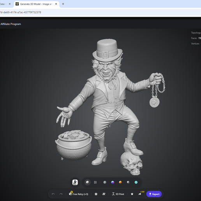This screenshot has width=201, height=201.
Task: Select the dark metallic material sphere
Action: point(128,182)
